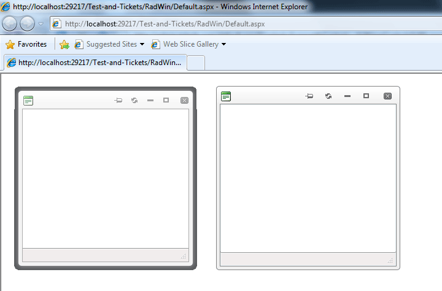Expand the Suggested Sites dropdown arrow
This screenshot has width=442, height=291.
pyautogui.click(x=142, y=44)
